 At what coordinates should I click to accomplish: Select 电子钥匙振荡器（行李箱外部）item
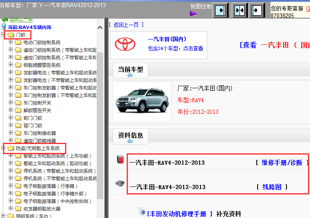55,194
